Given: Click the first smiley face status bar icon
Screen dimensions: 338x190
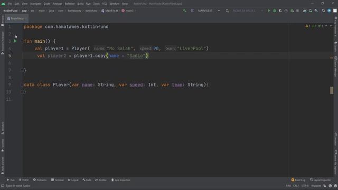Looking at the screenshot, I should point(330,186).
